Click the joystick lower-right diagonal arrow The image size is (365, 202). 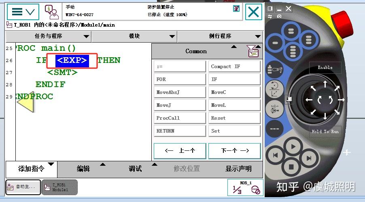pos(337,112)
